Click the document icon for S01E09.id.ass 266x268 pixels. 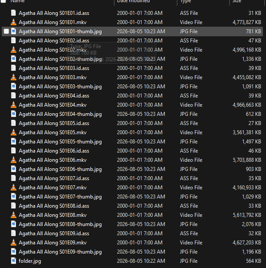point(14,233)
